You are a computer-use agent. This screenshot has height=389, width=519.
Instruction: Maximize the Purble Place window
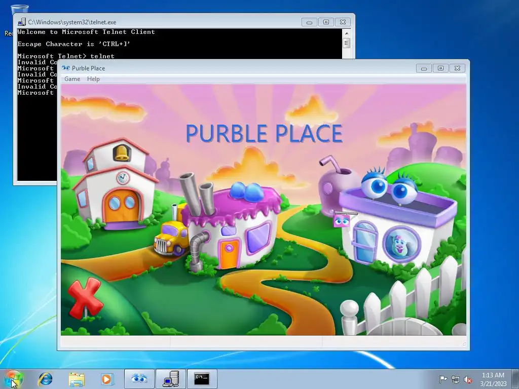(x=440, y=68)
